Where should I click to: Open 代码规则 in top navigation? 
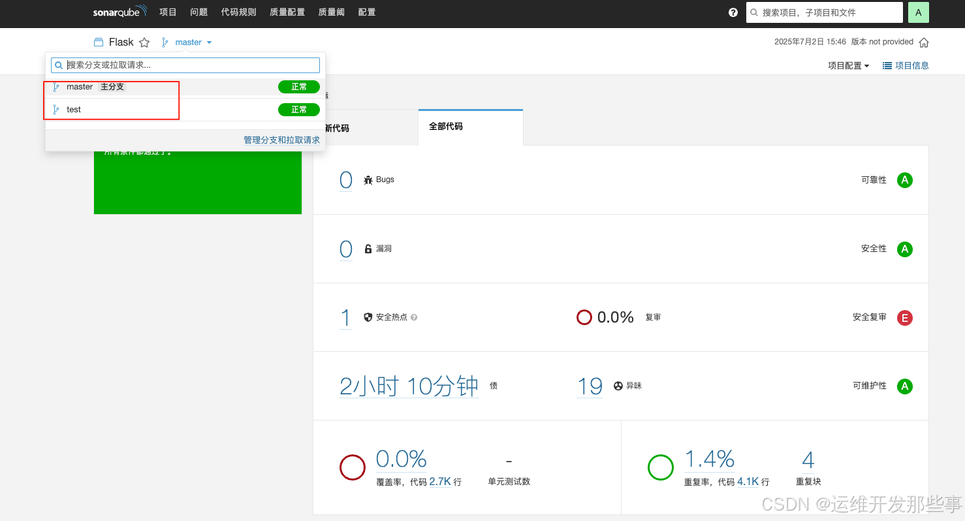tap(239, 12)
